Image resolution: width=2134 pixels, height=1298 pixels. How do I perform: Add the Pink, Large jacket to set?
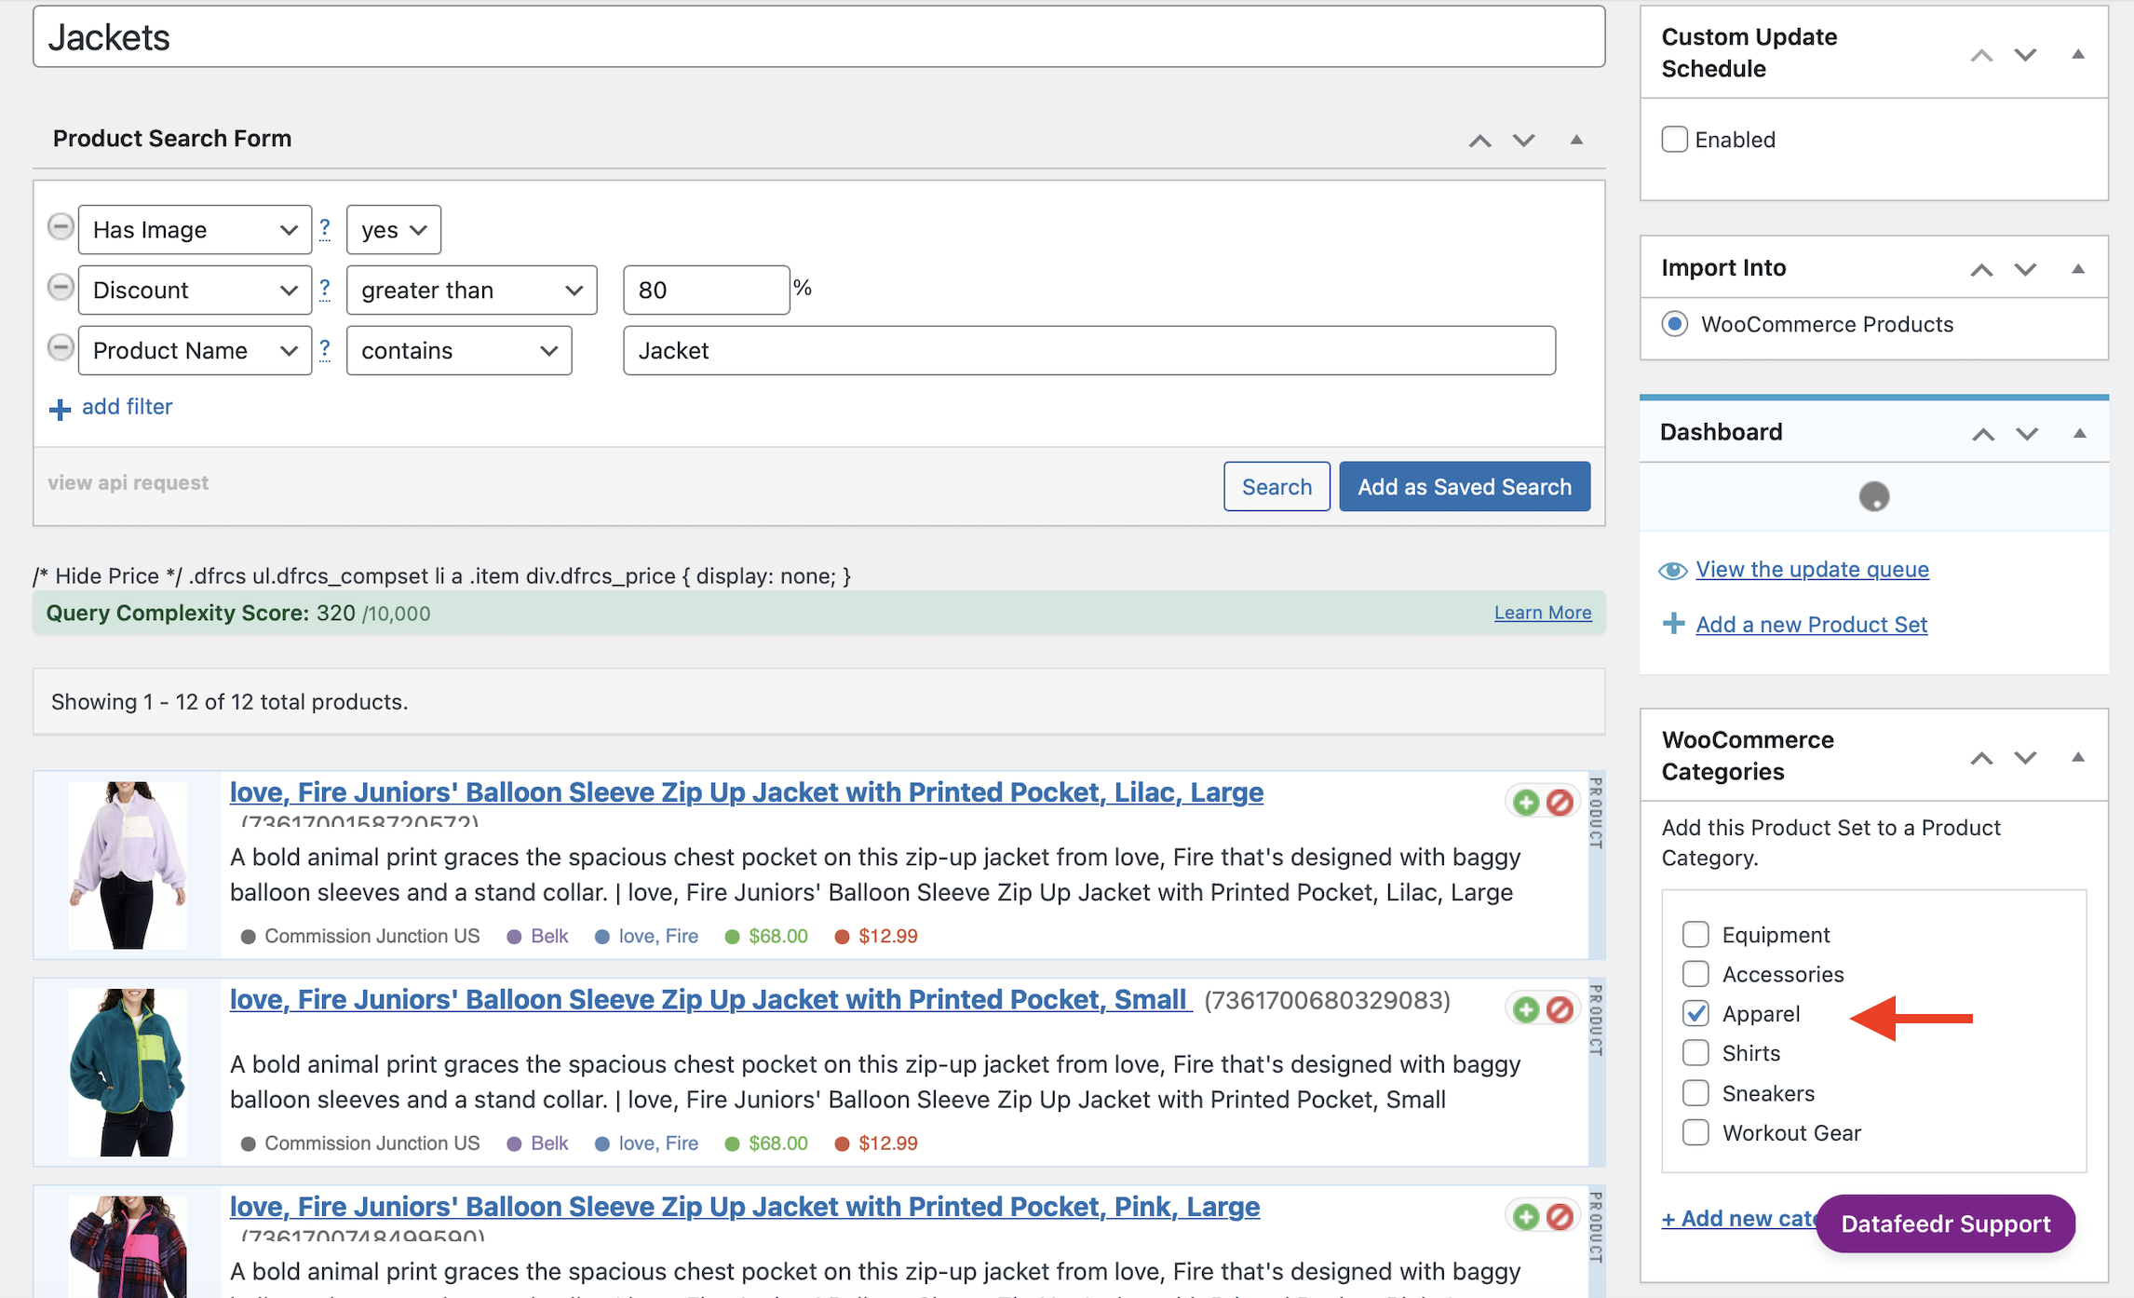click(1526, 1216)
